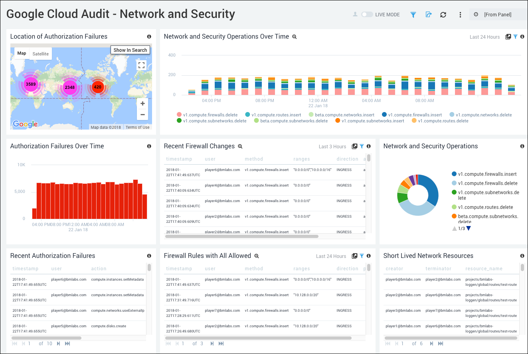The height and width of the screenshot is (354, 528).
Task: Click info icon on Short Lived Network Resources
Action: point(522,256)
